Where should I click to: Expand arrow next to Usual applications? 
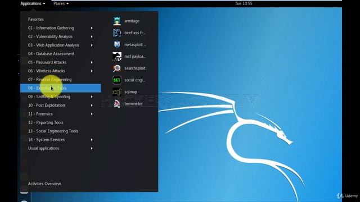coord(92,148)
